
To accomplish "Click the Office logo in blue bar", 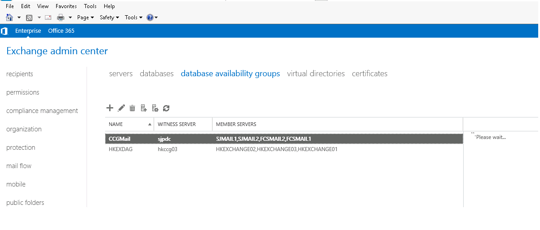I will tap(4, 31).
